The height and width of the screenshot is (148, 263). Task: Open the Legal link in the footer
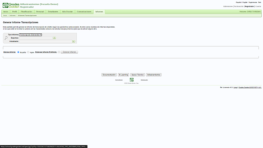click(x=235, y=88)
